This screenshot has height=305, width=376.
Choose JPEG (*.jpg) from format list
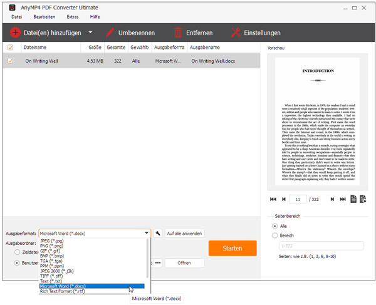click(52, 240)
